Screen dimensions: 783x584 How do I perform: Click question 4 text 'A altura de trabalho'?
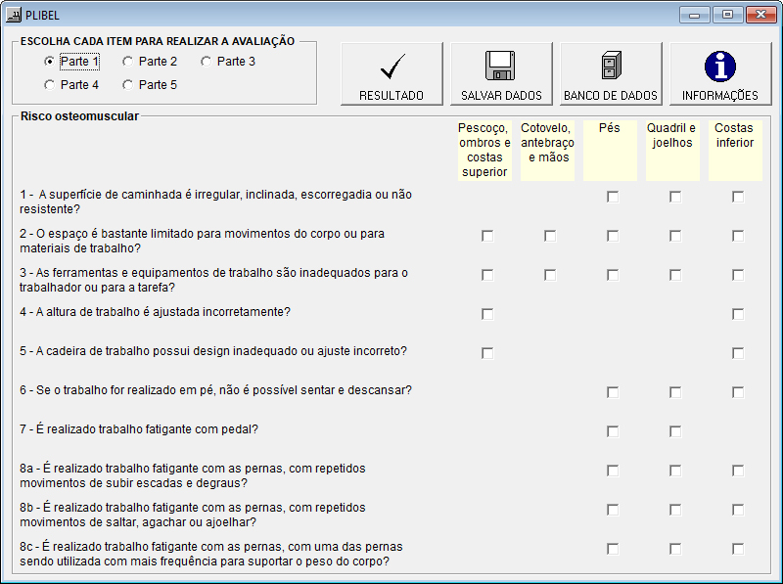[x=88, y=312]
